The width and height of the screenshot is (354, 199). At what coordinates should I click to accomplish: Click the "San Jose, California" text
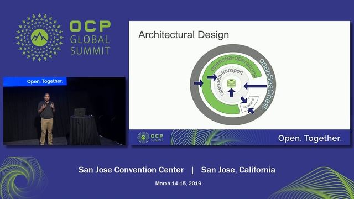[238, 170]
